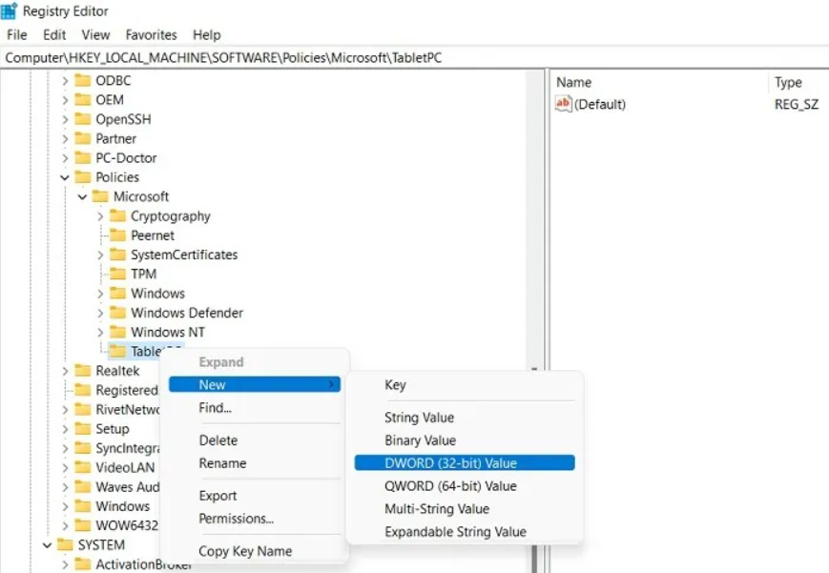This screenshot has height=573, width=829.
Task: Collapse the Microsoft key chevron
Action: pos(83,196)
